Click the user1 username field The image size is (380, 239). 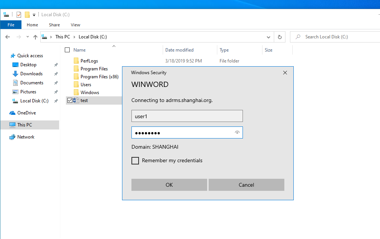pyautogui.click(x=187, y=116)
